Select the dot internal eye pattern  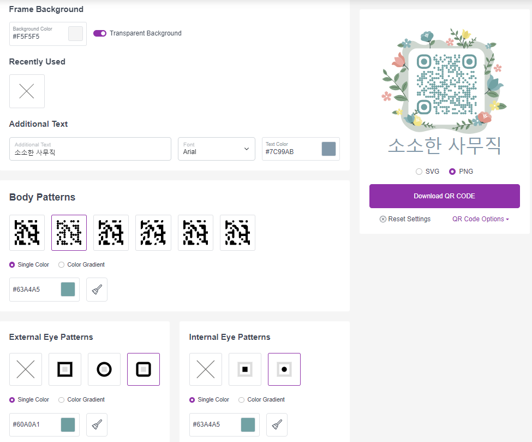click(x=284, y=369)
